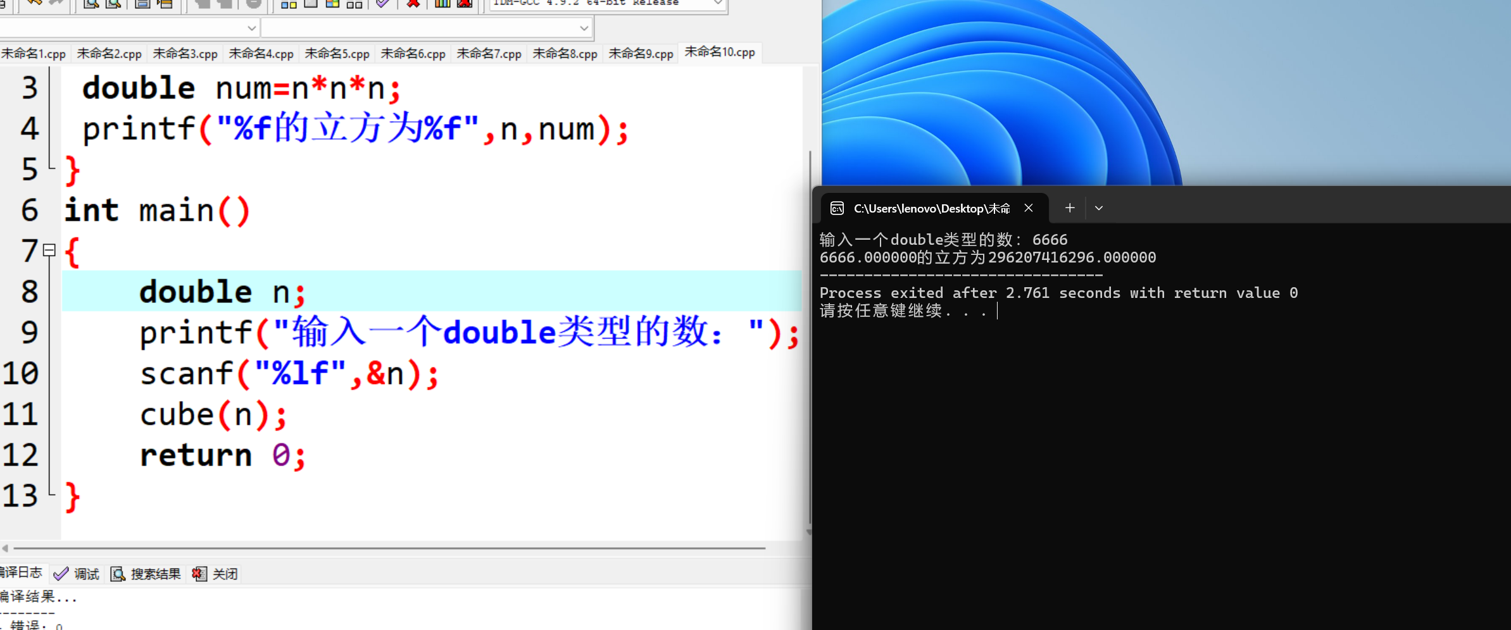The height and width of the screenshot is (630, 1511).
Task: Add a new terminal tab with plus
Action: tap(1070, 208)
